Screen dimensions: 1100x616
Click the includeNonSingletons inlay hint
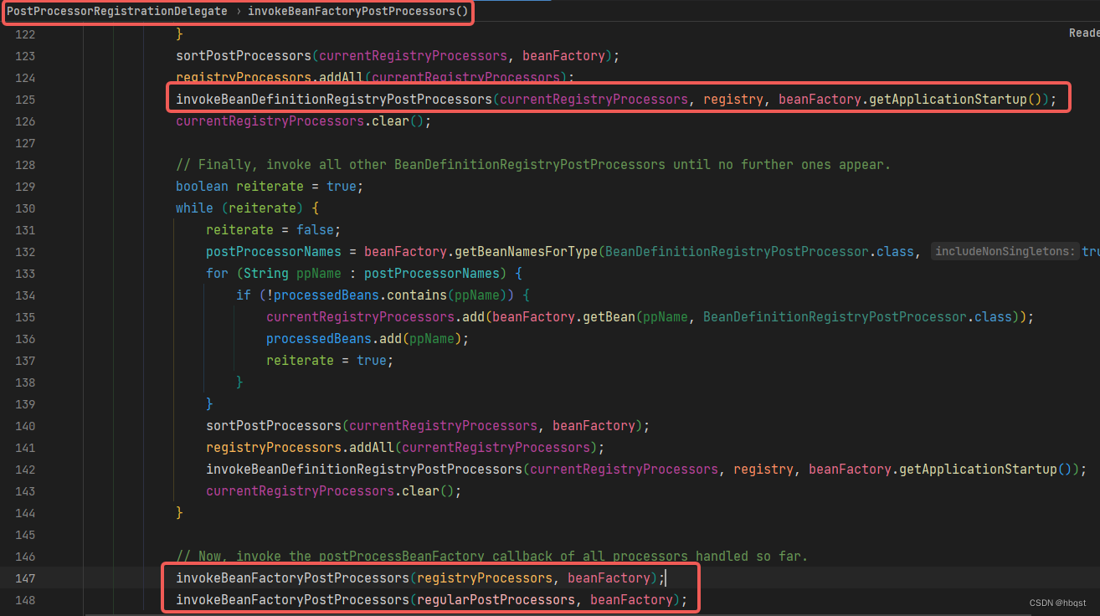1005,252
